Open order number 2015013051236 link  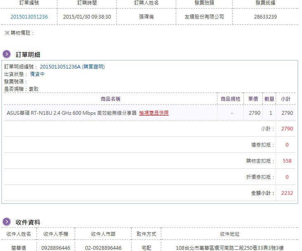click(x=29, y=17)
